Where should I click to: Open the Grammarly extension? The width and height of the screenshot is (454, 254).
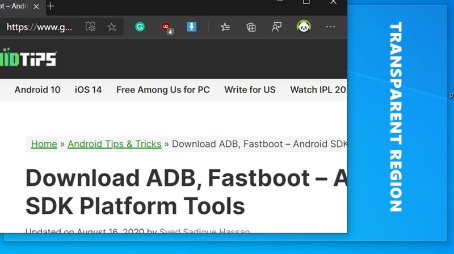coord(140,27)
